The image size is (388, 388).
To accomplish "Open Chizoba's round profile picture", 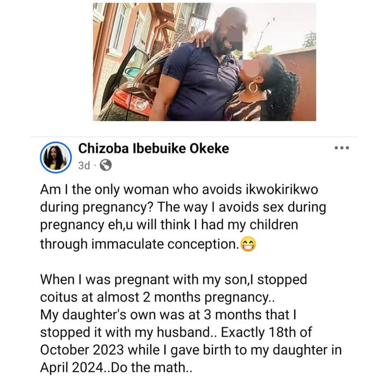I will click(x=56, y=157).
